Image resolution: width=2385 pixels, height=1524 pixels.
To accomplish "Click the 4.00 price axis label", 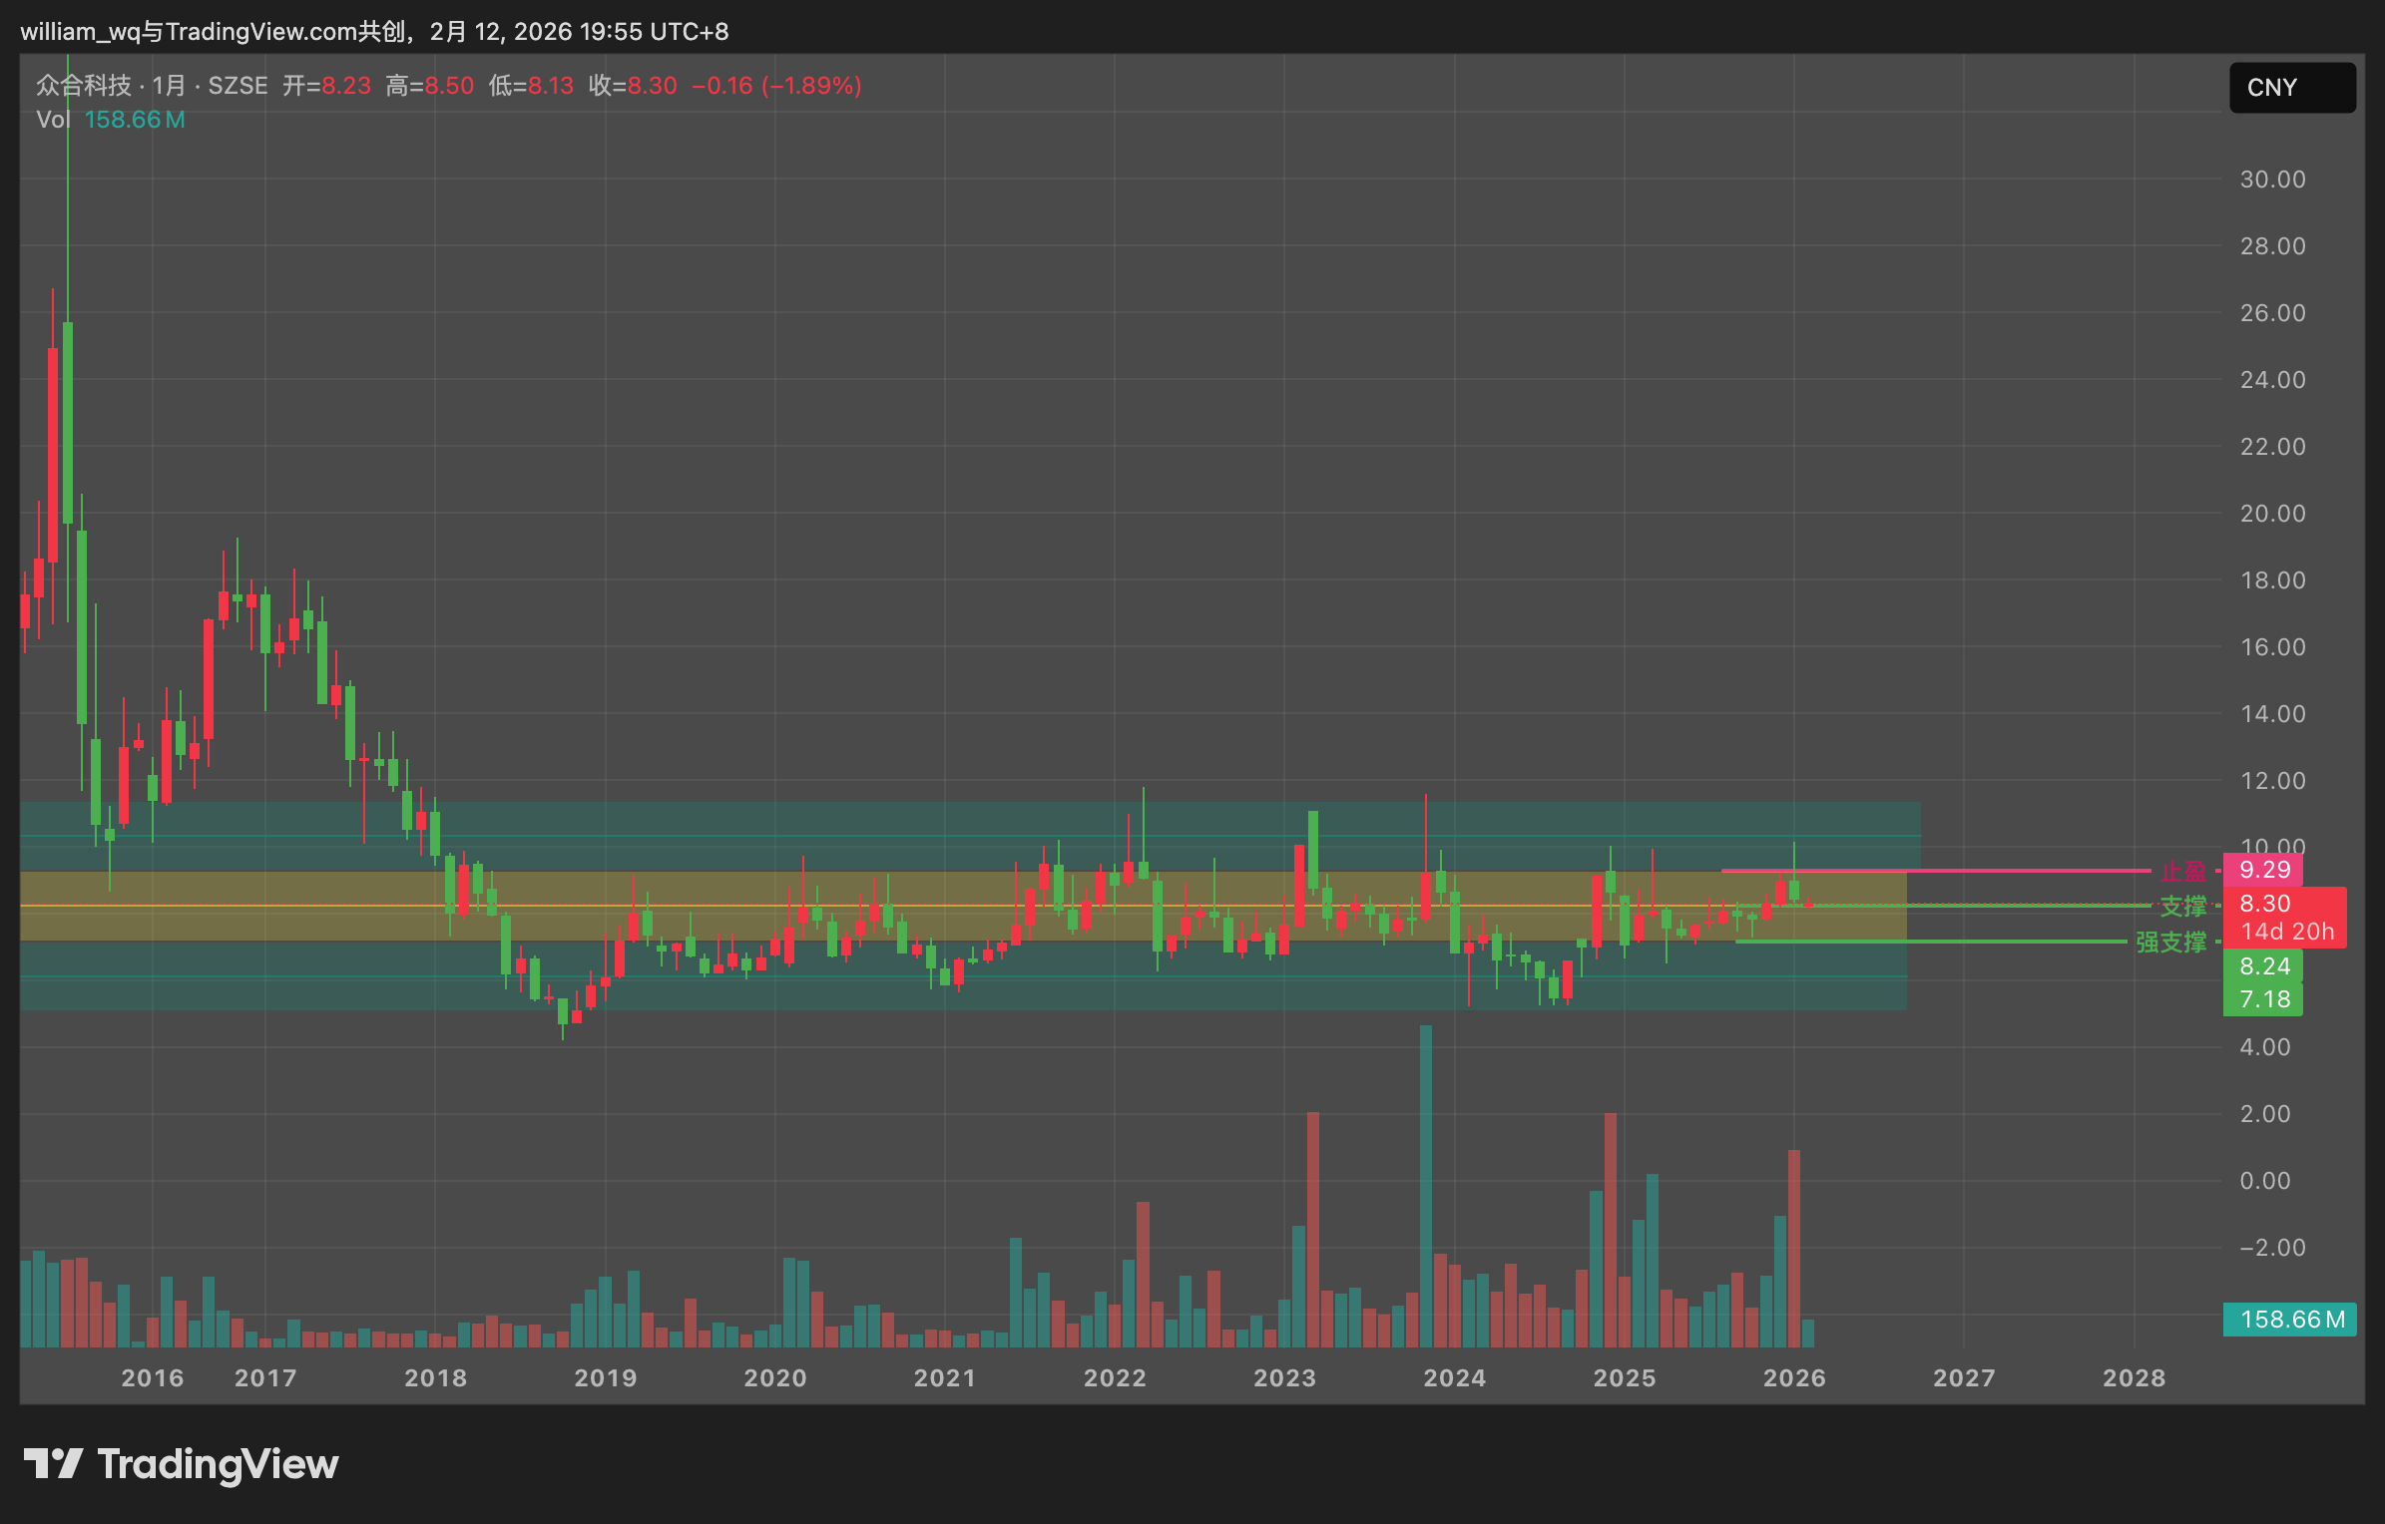I will (2264, 1047).
